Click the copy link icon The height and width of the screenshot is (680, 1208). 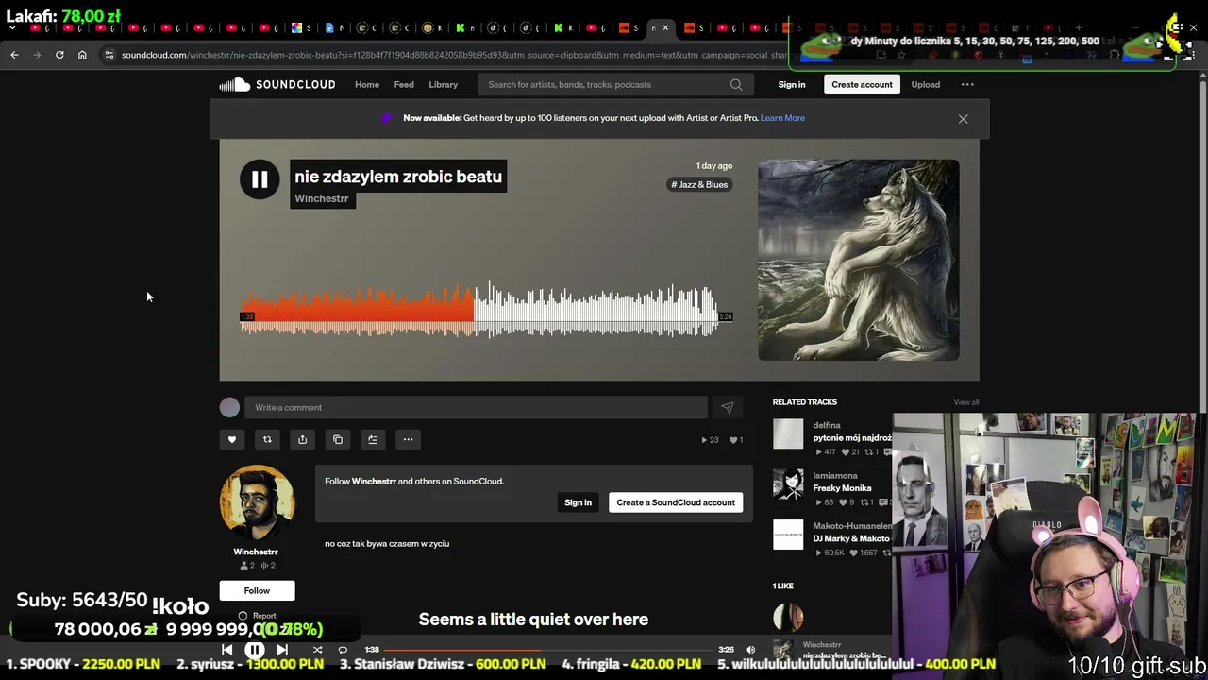[x=338, y=439]
